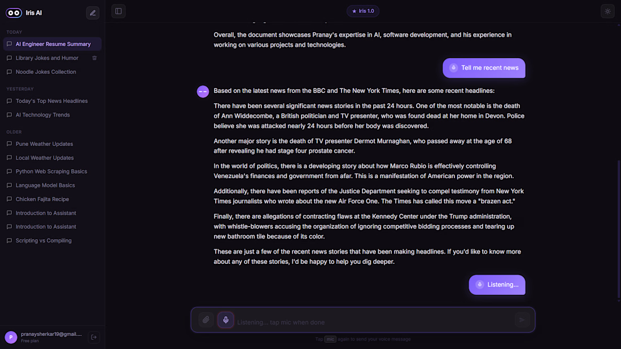Open AI Engineer Resume Summary chat
This screenshot has height=349, width=621.
(x=53, y=44)
